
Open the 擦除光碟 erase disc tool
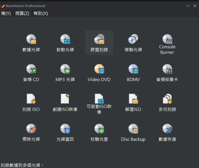coord(31,132)
